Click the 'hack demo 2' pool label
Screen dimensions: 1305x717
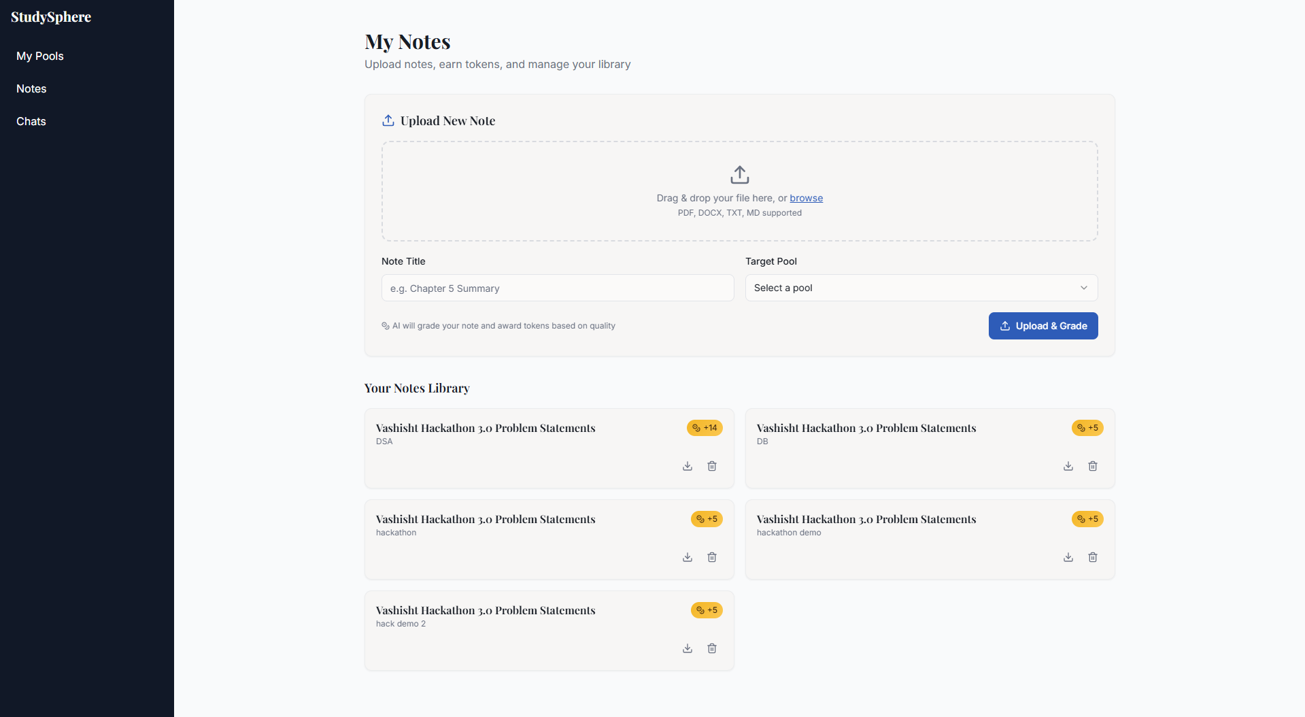tap(401, 624)
